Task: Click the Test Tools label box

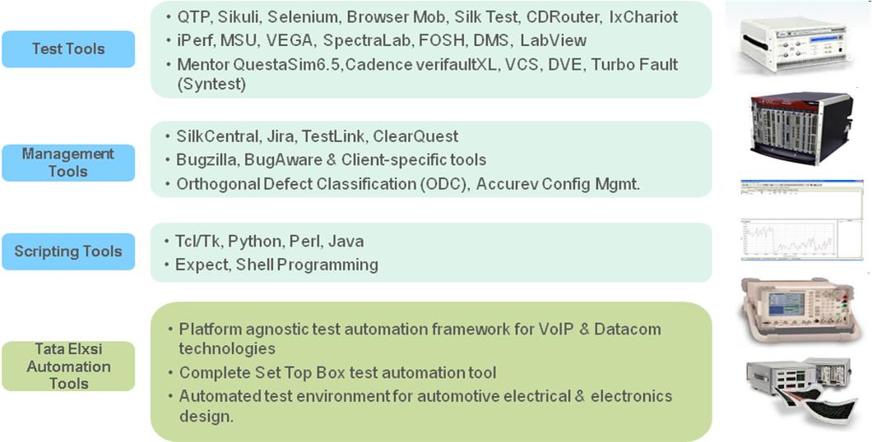Action: click(68, 48)
